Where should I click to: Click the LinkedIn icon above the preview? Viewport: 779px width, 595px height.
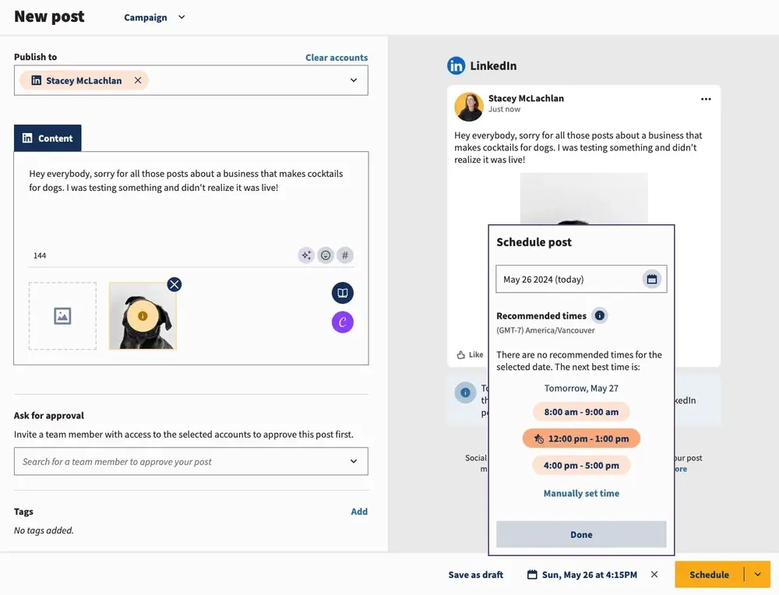point(456,65)
